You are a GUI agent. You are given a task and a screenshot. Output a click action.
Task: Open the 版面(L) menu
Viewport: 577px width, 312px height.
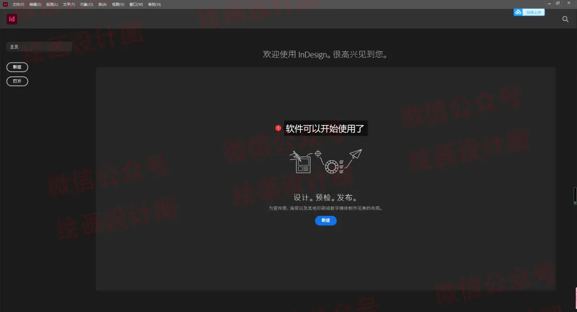click(x=52, y=4)
